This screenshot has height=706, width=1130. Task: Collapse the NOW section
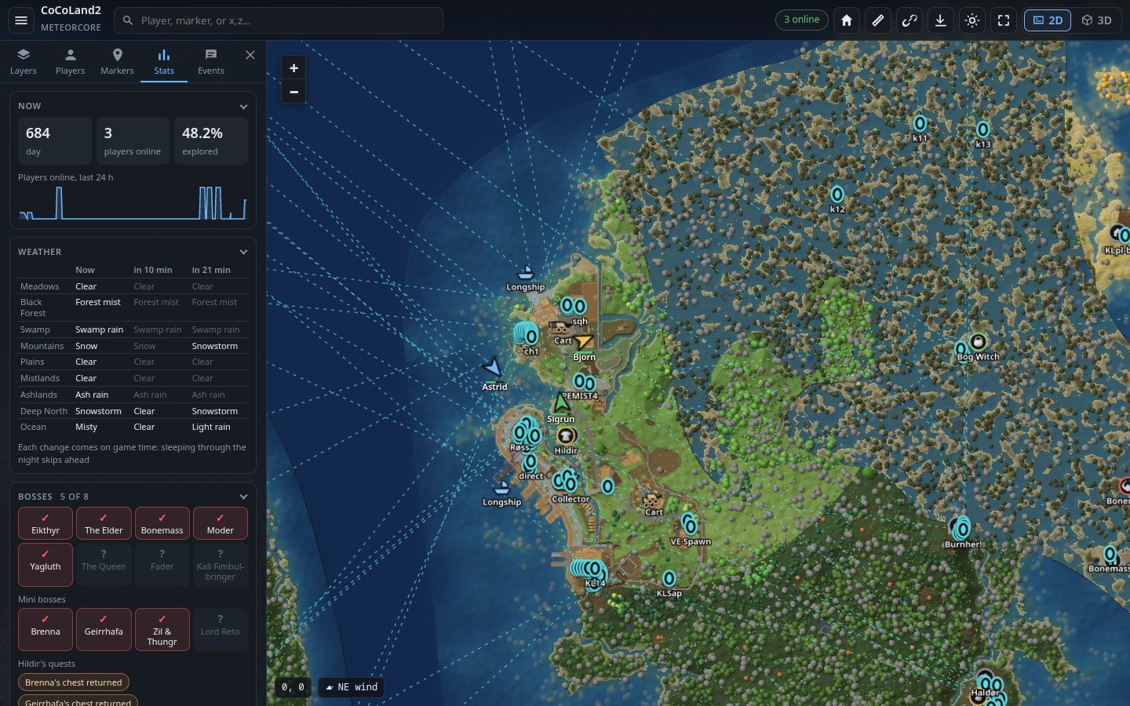(243, 107)
